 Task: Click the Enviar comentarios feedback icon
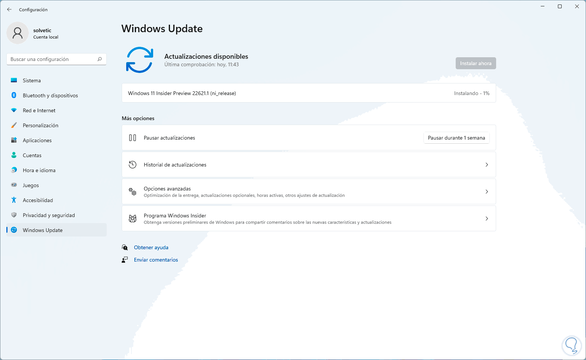(x=125, y=260)
